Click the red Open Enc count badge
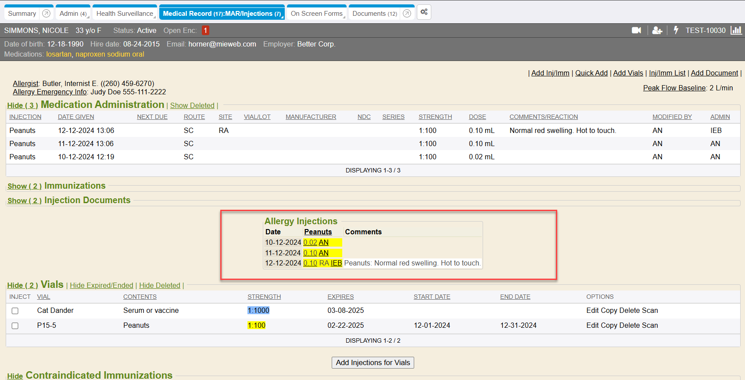The height and width of the screenshot is (380, 745). pos(205,30)
